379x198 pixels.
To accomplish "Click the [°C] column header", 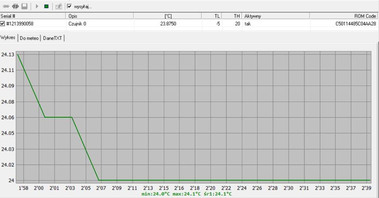I will tap(168, 16).
